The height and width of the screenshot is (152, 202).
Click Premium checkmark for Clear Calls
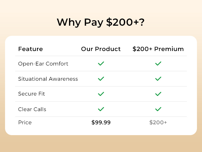pyautogui.click(x=158, y=109)
